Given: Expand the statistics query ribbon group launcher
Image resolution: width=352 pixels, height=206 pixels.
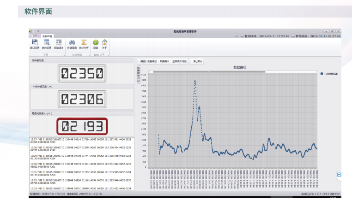Looking at the screenshot, I should [90, 55].
